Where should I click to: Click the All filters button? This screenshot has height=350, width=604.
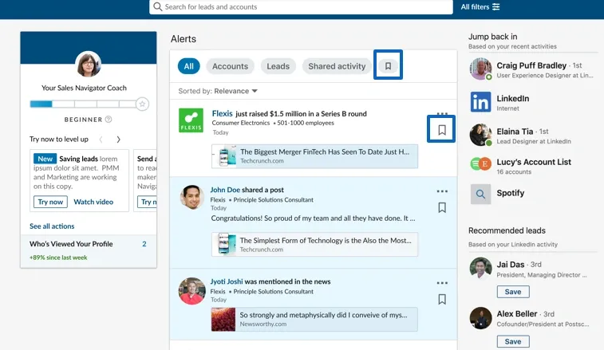[x=480, y=6]
